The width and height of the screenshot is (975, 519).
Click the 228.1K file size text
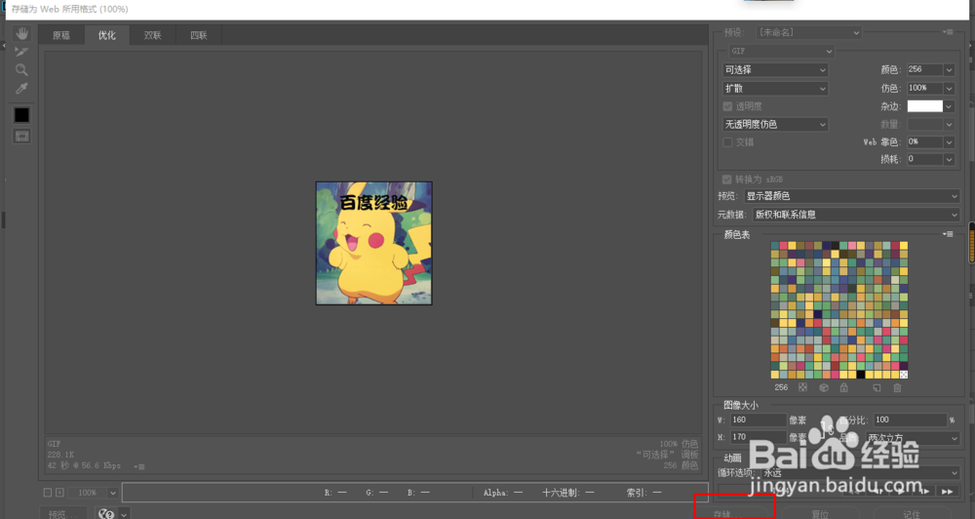click(59, 455)
